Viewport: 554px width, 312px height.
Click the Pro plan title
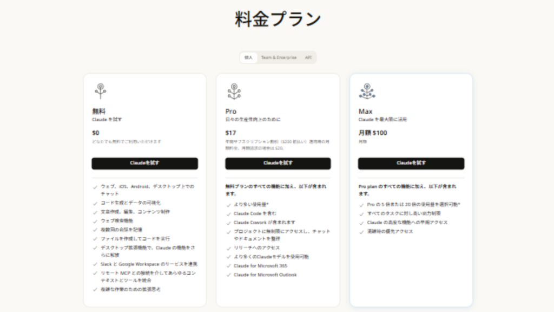230,111
